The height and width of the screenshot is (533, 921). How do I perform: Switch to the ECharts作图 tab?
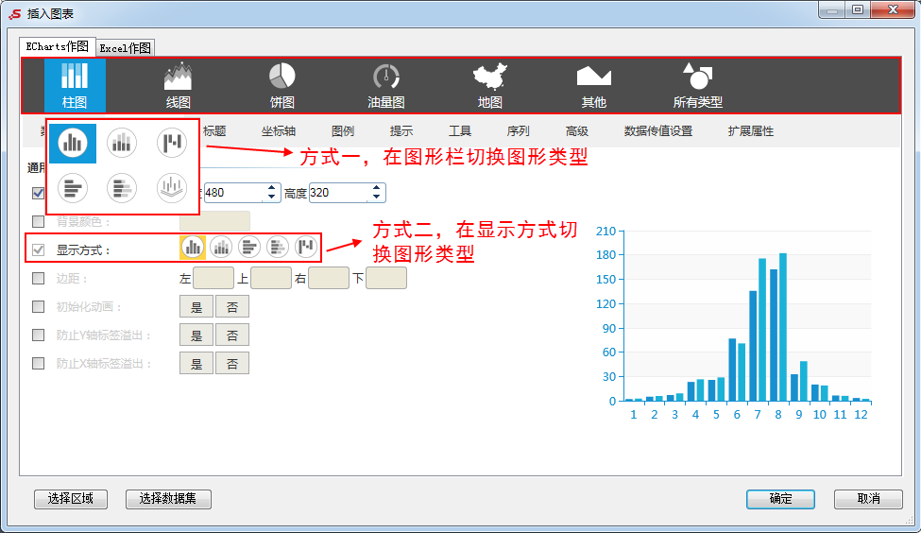(57, 46)
